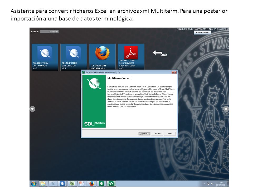Viewport: 253px width, 189px height.
Task: Open the Termbase Creation Guide PDF tile
Action: [x=131, y=57]
